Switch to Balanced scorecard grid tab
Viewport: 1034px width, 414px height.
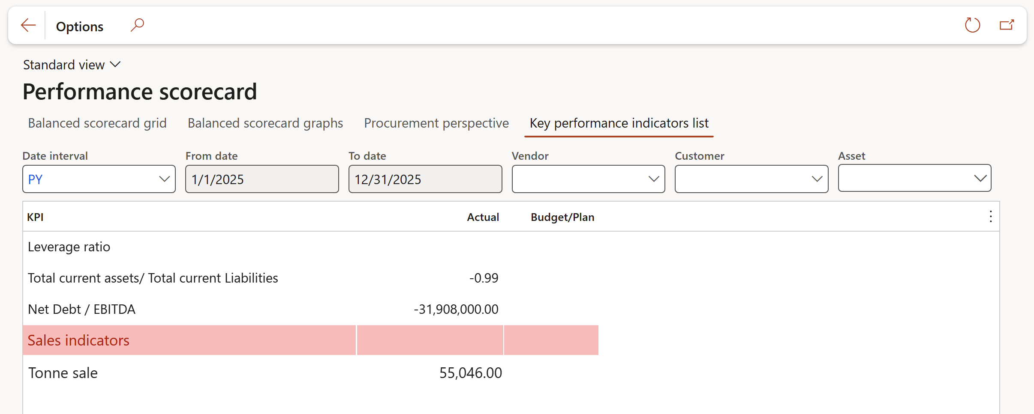[x=97, y=123]
